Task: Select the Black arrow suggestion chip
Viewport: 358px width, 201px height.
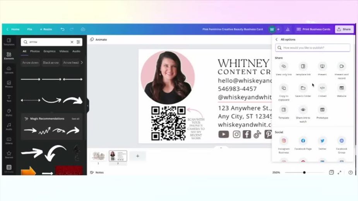Action: [51, 63]
